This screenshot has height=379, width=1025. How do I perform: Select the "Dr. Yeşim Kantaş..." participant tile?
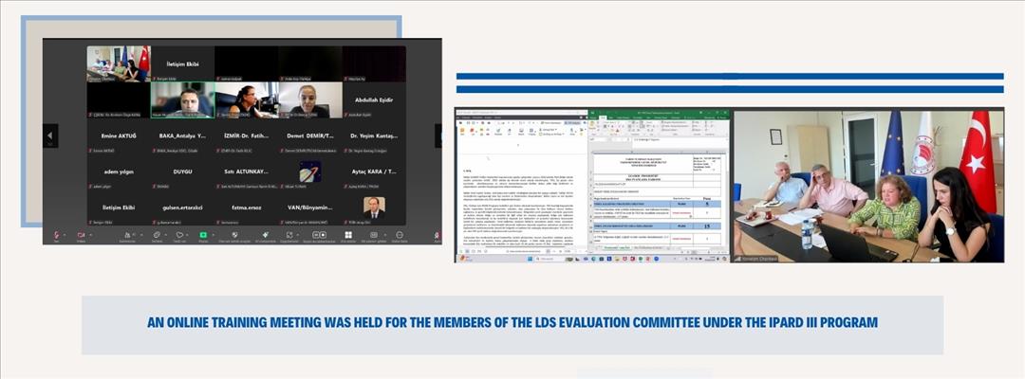click(375, 135)
